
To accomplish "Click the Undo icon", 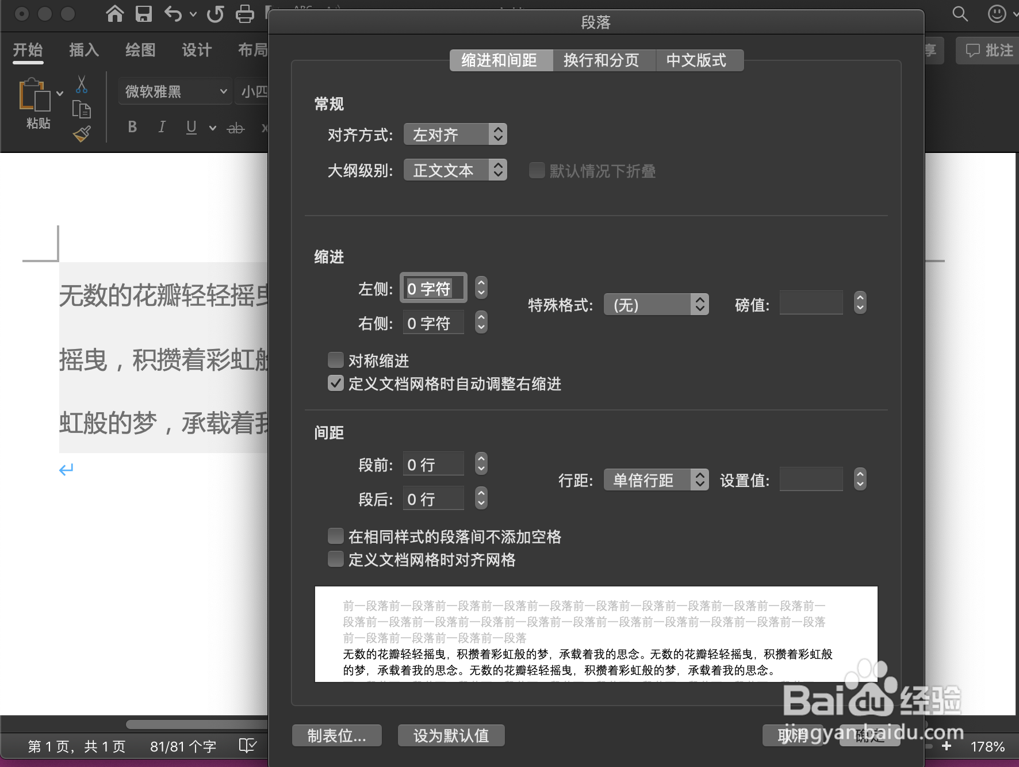I will [174, 14].
